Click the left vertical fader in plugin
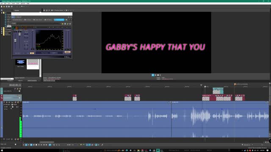 (15, 41)
